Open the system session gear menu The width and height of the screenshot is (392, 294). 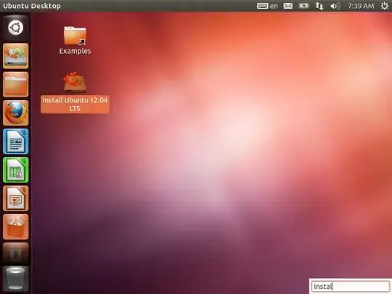coord(384,6)
